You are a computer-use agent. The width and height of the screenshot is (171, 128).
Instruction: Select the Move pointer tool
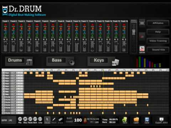(x=47, y=120)
